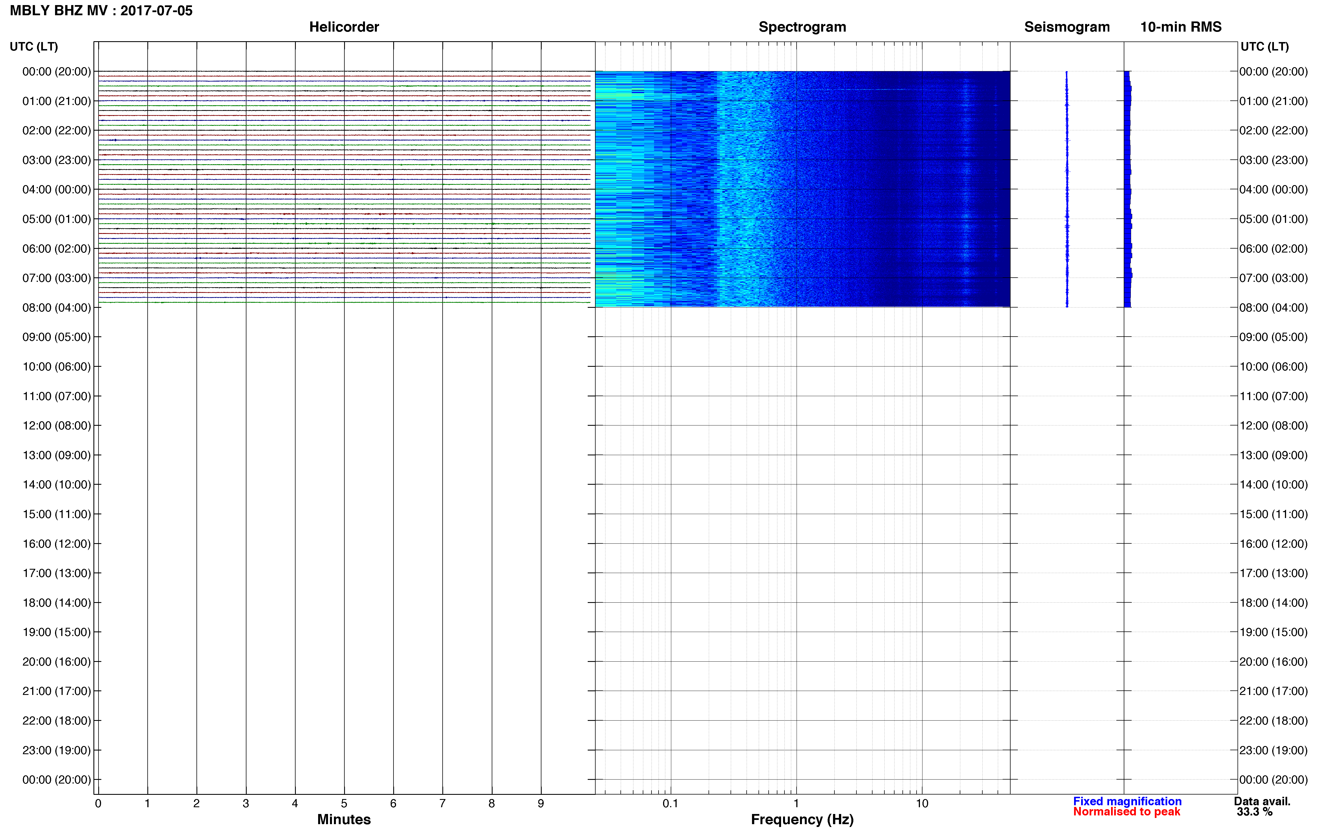Click the plot title 'MBLY BHZ MV : 2017-07-05'
Viewport: 1338px width, 836px height.
(101, 10)
